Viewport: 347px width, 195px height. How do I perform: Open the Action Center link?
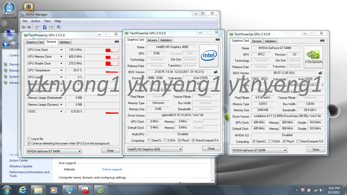click(19, 160)
